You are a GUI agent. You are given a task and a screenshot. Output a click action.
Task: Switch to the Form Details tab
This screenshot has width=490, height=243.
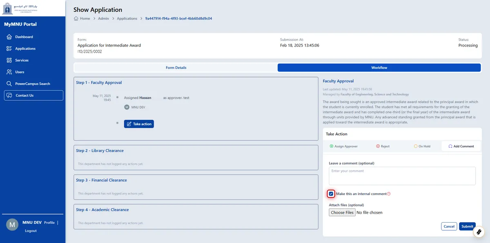[x=176, y=68]
